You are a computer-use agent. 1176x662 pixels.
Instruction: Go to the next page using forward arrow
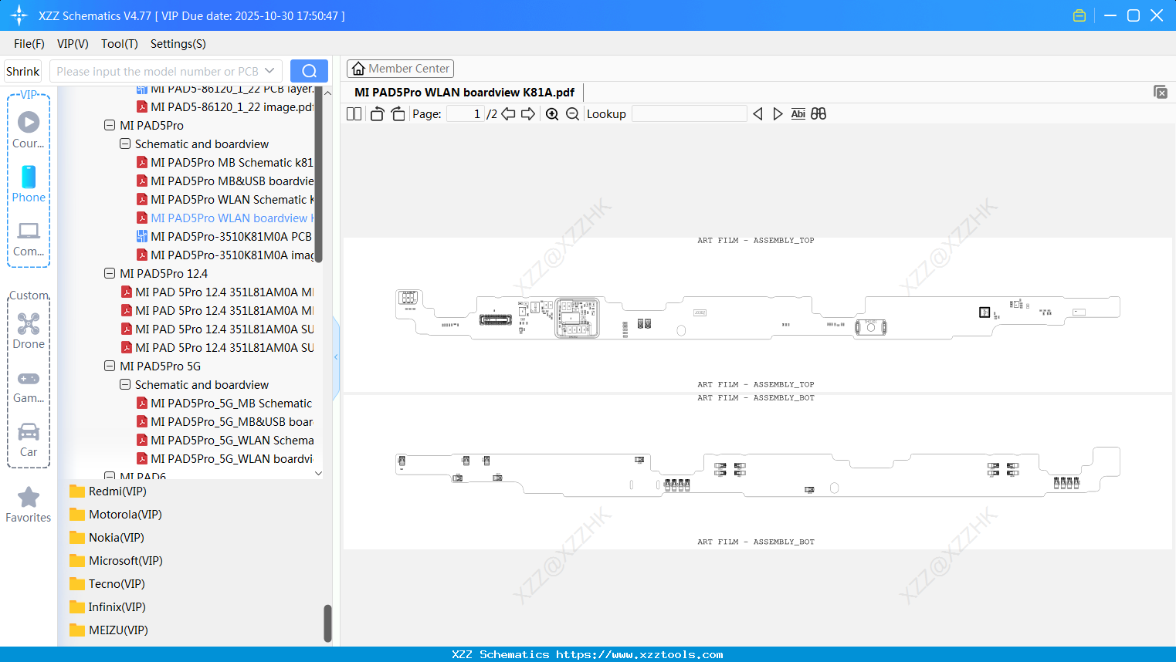pyautogui.click(x=527, y=113)
